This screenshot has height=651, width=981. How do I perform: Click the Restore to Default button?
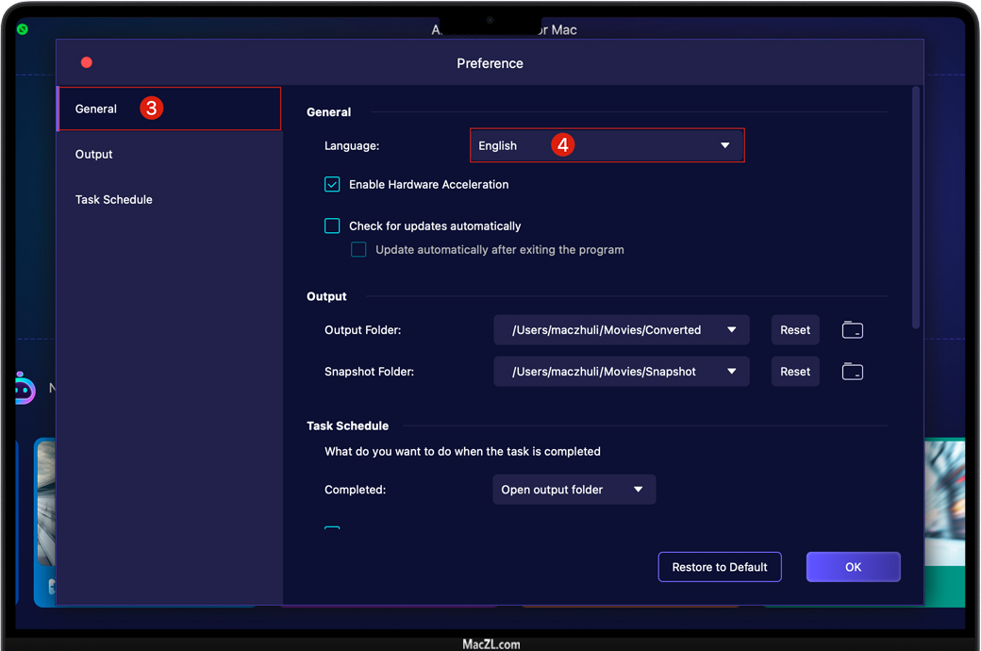[719, 567]
